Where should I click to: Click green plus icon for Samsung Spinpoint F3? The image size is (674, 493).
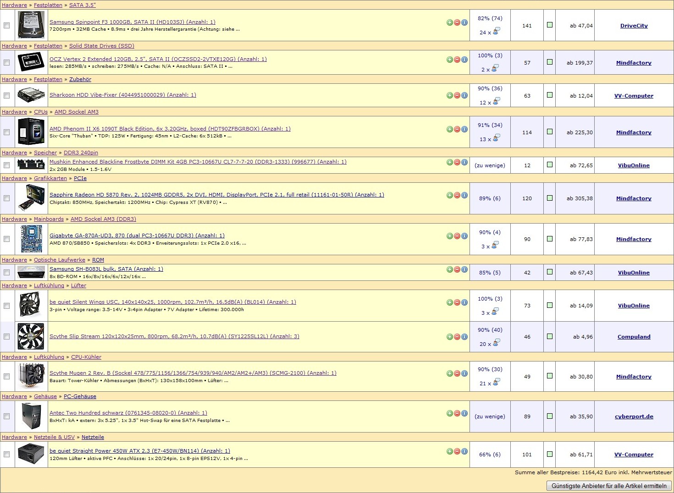click(x=449, y=22)
